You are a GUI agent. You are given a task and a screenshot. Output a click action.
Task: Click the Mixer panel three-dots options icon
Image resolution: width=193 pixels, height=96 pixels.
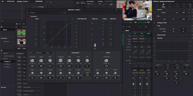click(x=151, y=30)
